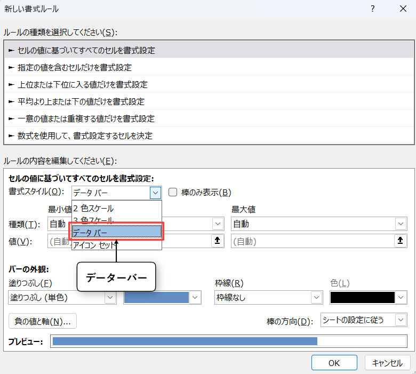Open 負の値と軸 settings button

coord(43,321)
